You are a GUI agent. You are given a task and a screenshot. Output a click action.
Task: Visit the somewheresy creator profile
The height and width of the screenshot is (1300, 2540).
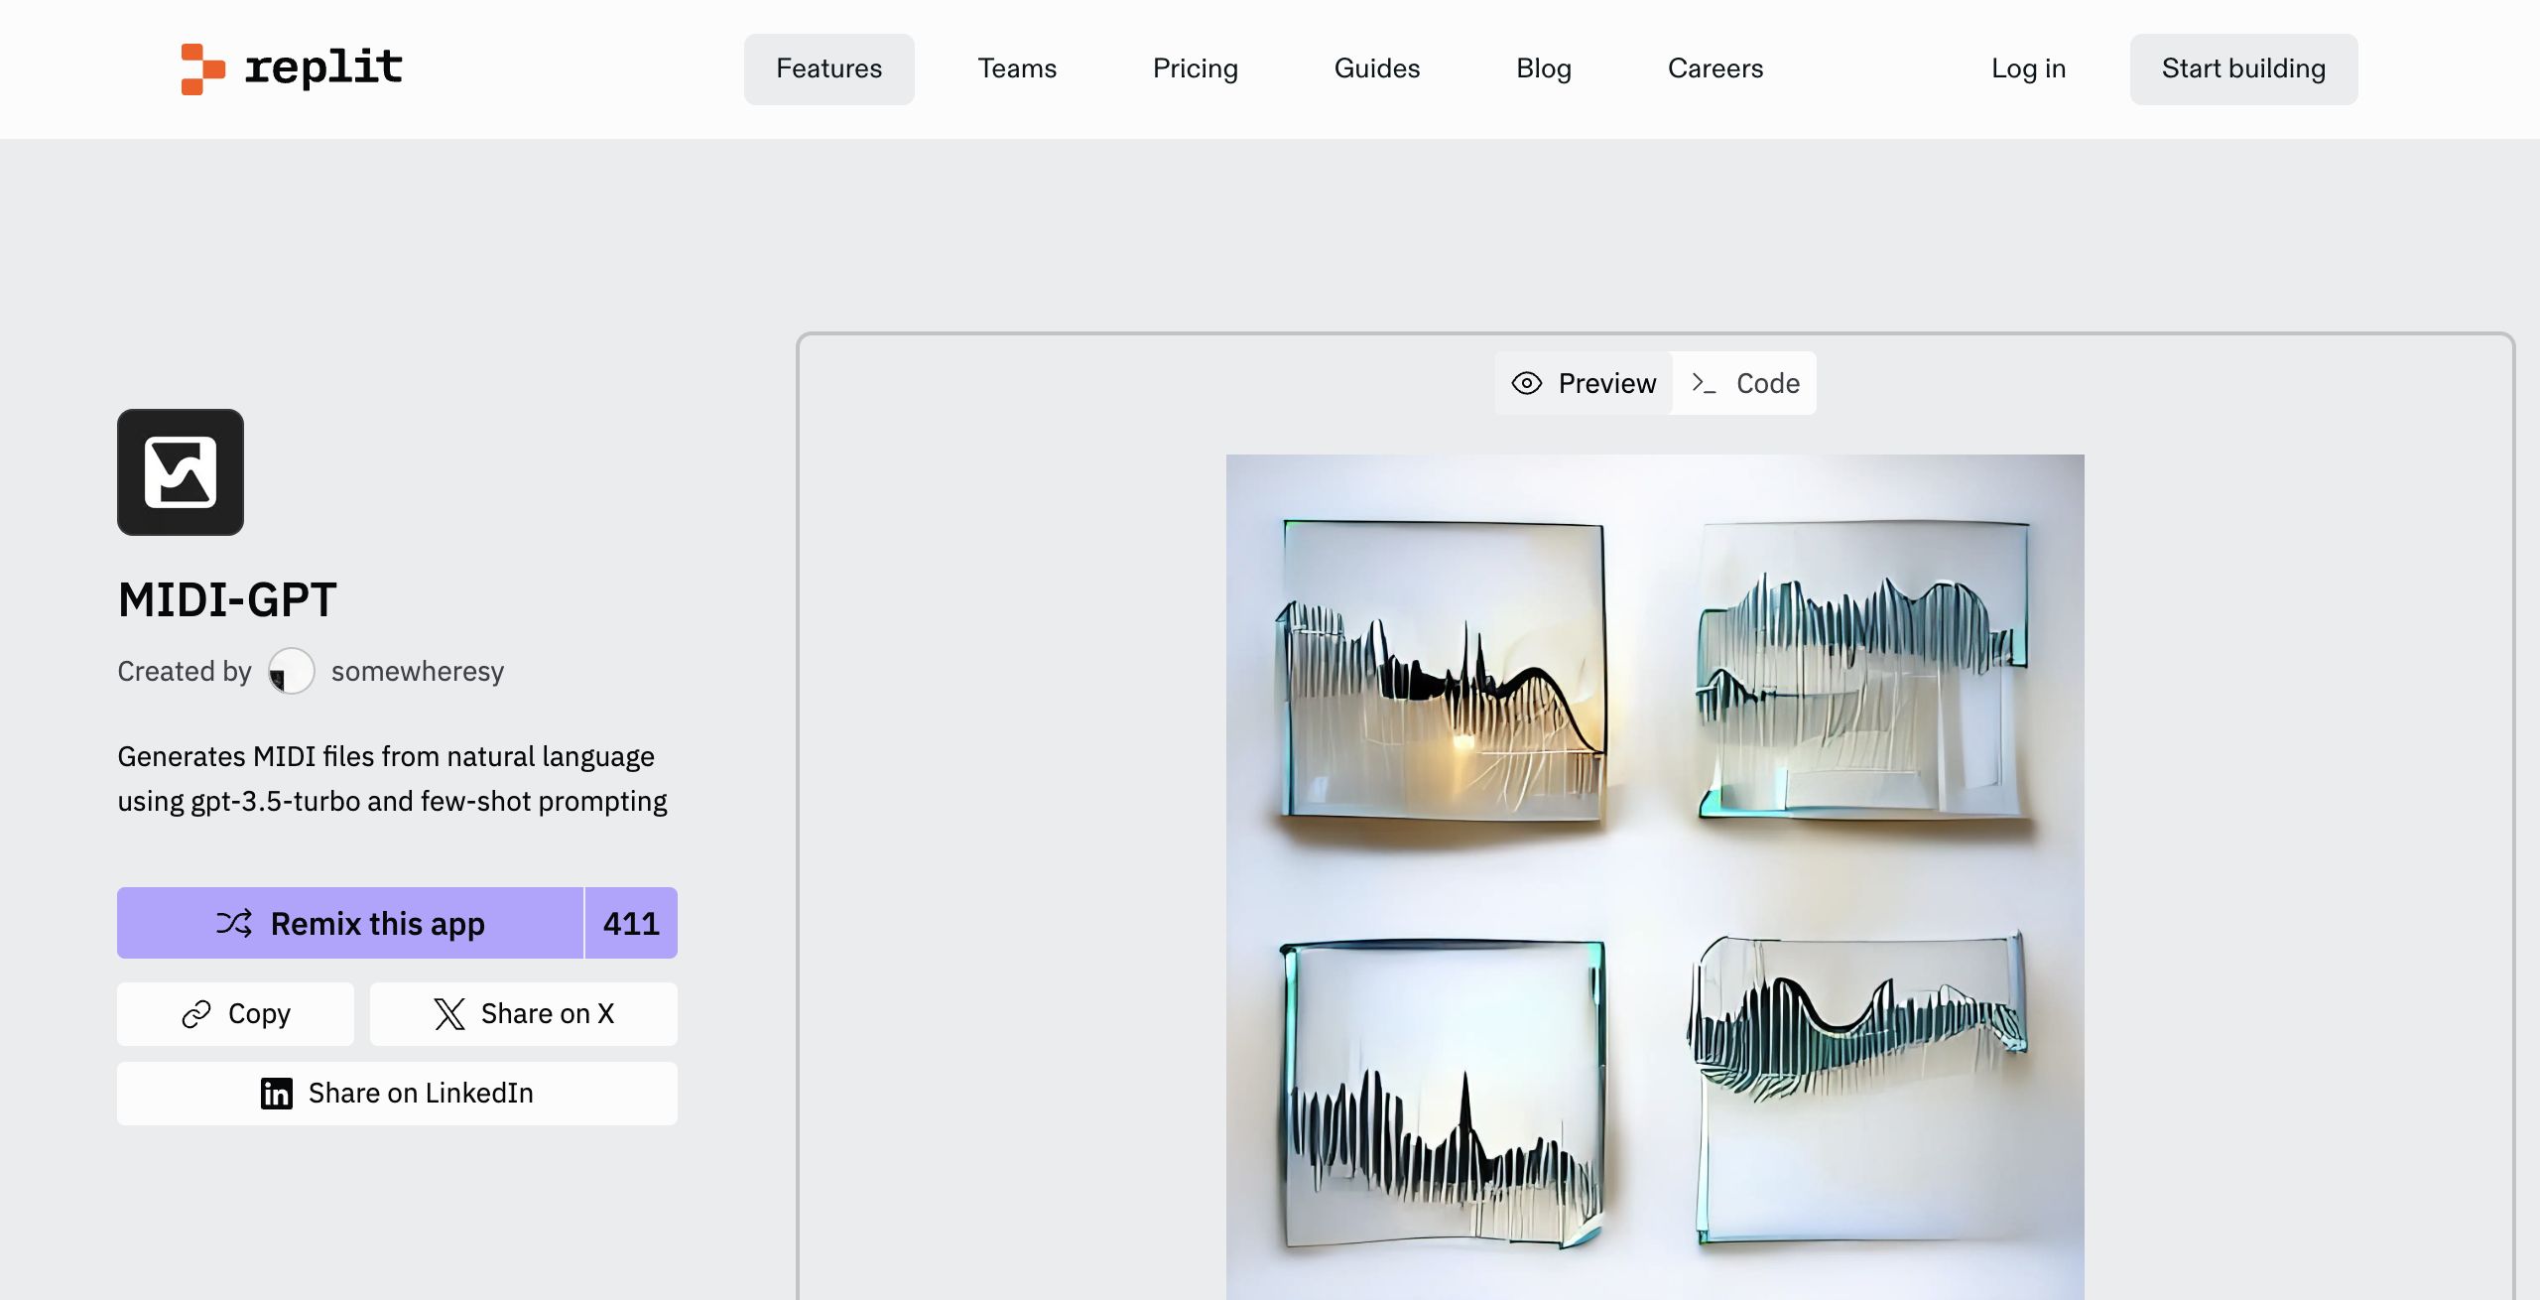click(x=418, y=671)
